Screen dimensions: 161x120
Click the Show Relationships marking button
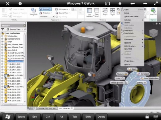tap(150, 78)
